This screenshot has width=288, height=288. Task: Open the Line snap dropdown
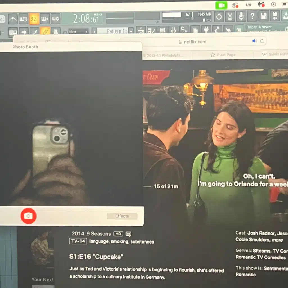tap(78, 31)
